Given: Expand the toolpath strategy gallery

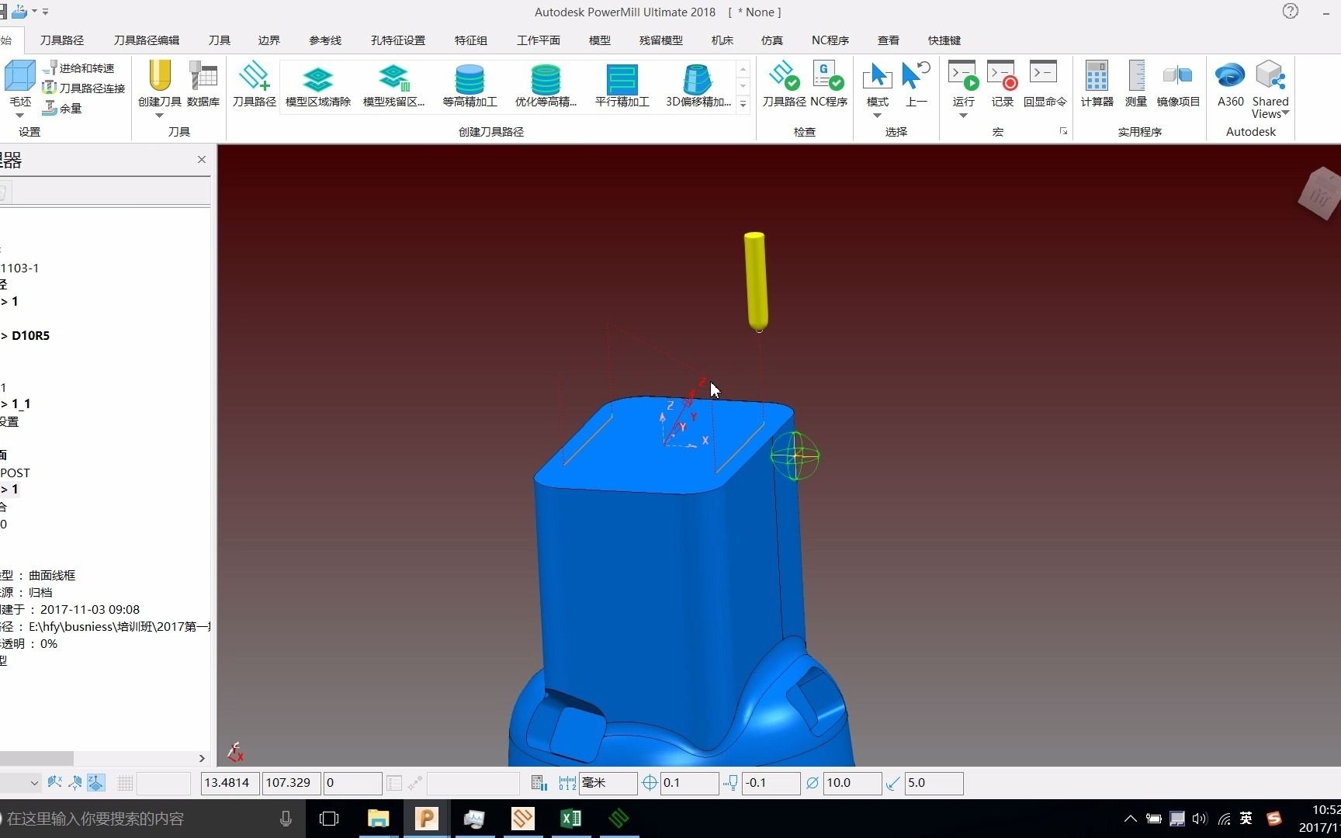Looking at the screenshot, I should pos(743,103).
